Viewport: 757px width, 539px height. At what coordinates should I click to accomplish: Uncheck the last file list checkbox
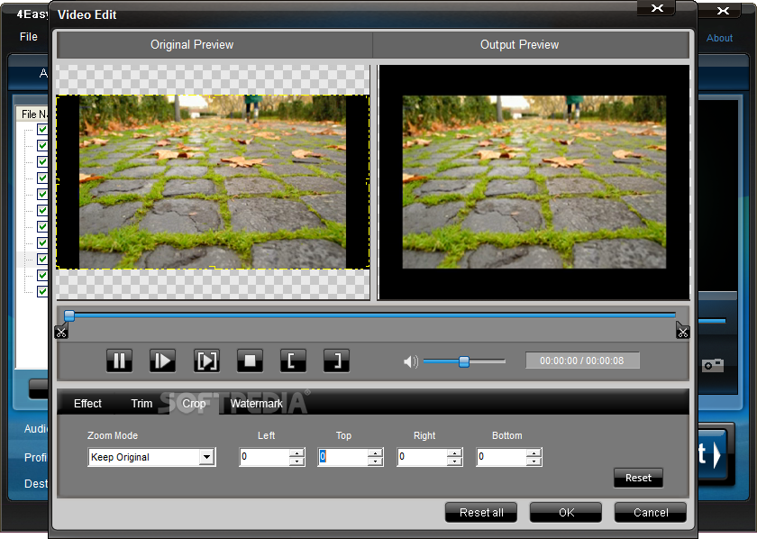click(x=42, y=291)
